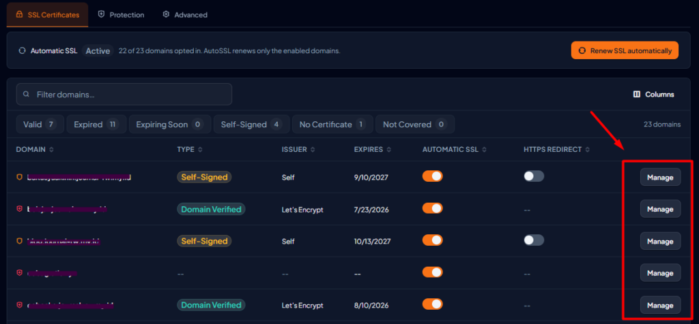
Task: Click Domain Verified badge in row expiring 7/23/2026
Action: [x=212, y=209]
